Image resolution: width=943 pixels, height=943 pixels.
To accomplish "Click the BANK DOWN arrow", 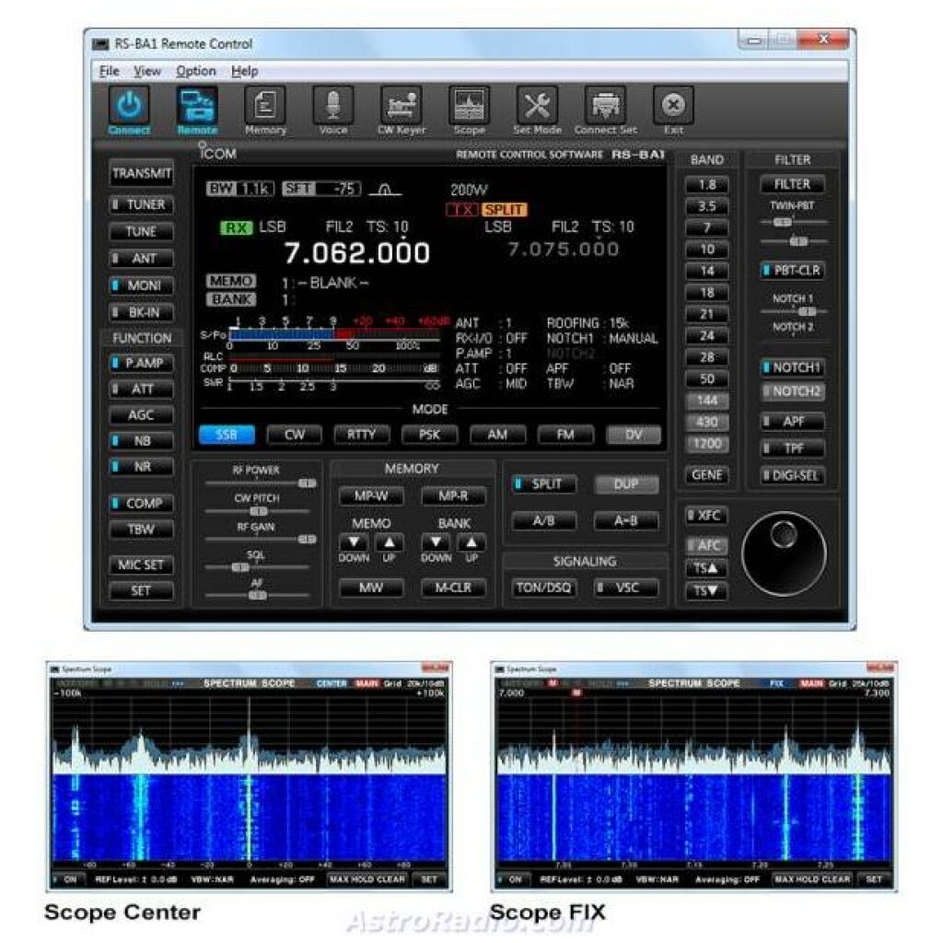I will tap(436, 542).
